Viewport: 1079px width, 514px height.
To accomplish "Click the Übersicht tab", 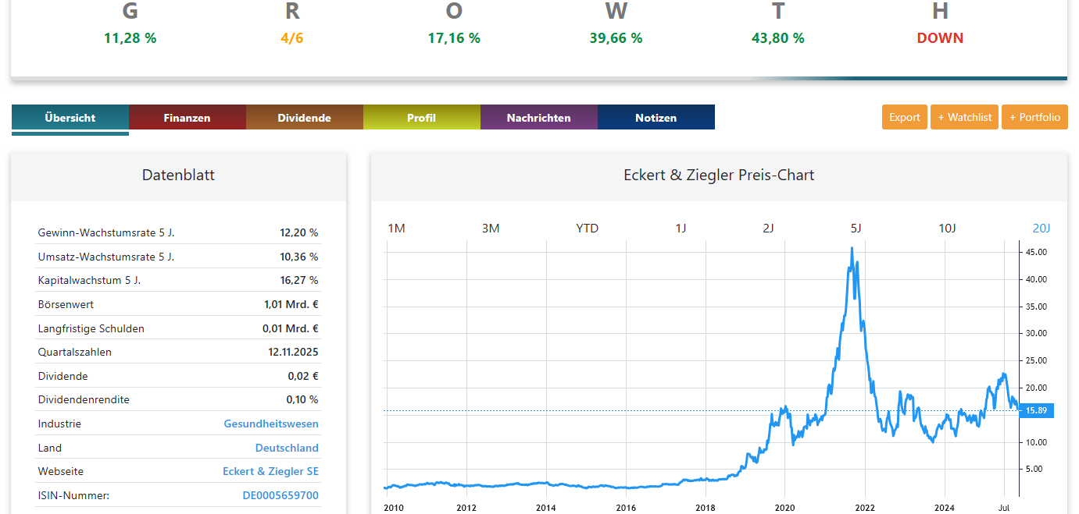I will click(70, 118).
